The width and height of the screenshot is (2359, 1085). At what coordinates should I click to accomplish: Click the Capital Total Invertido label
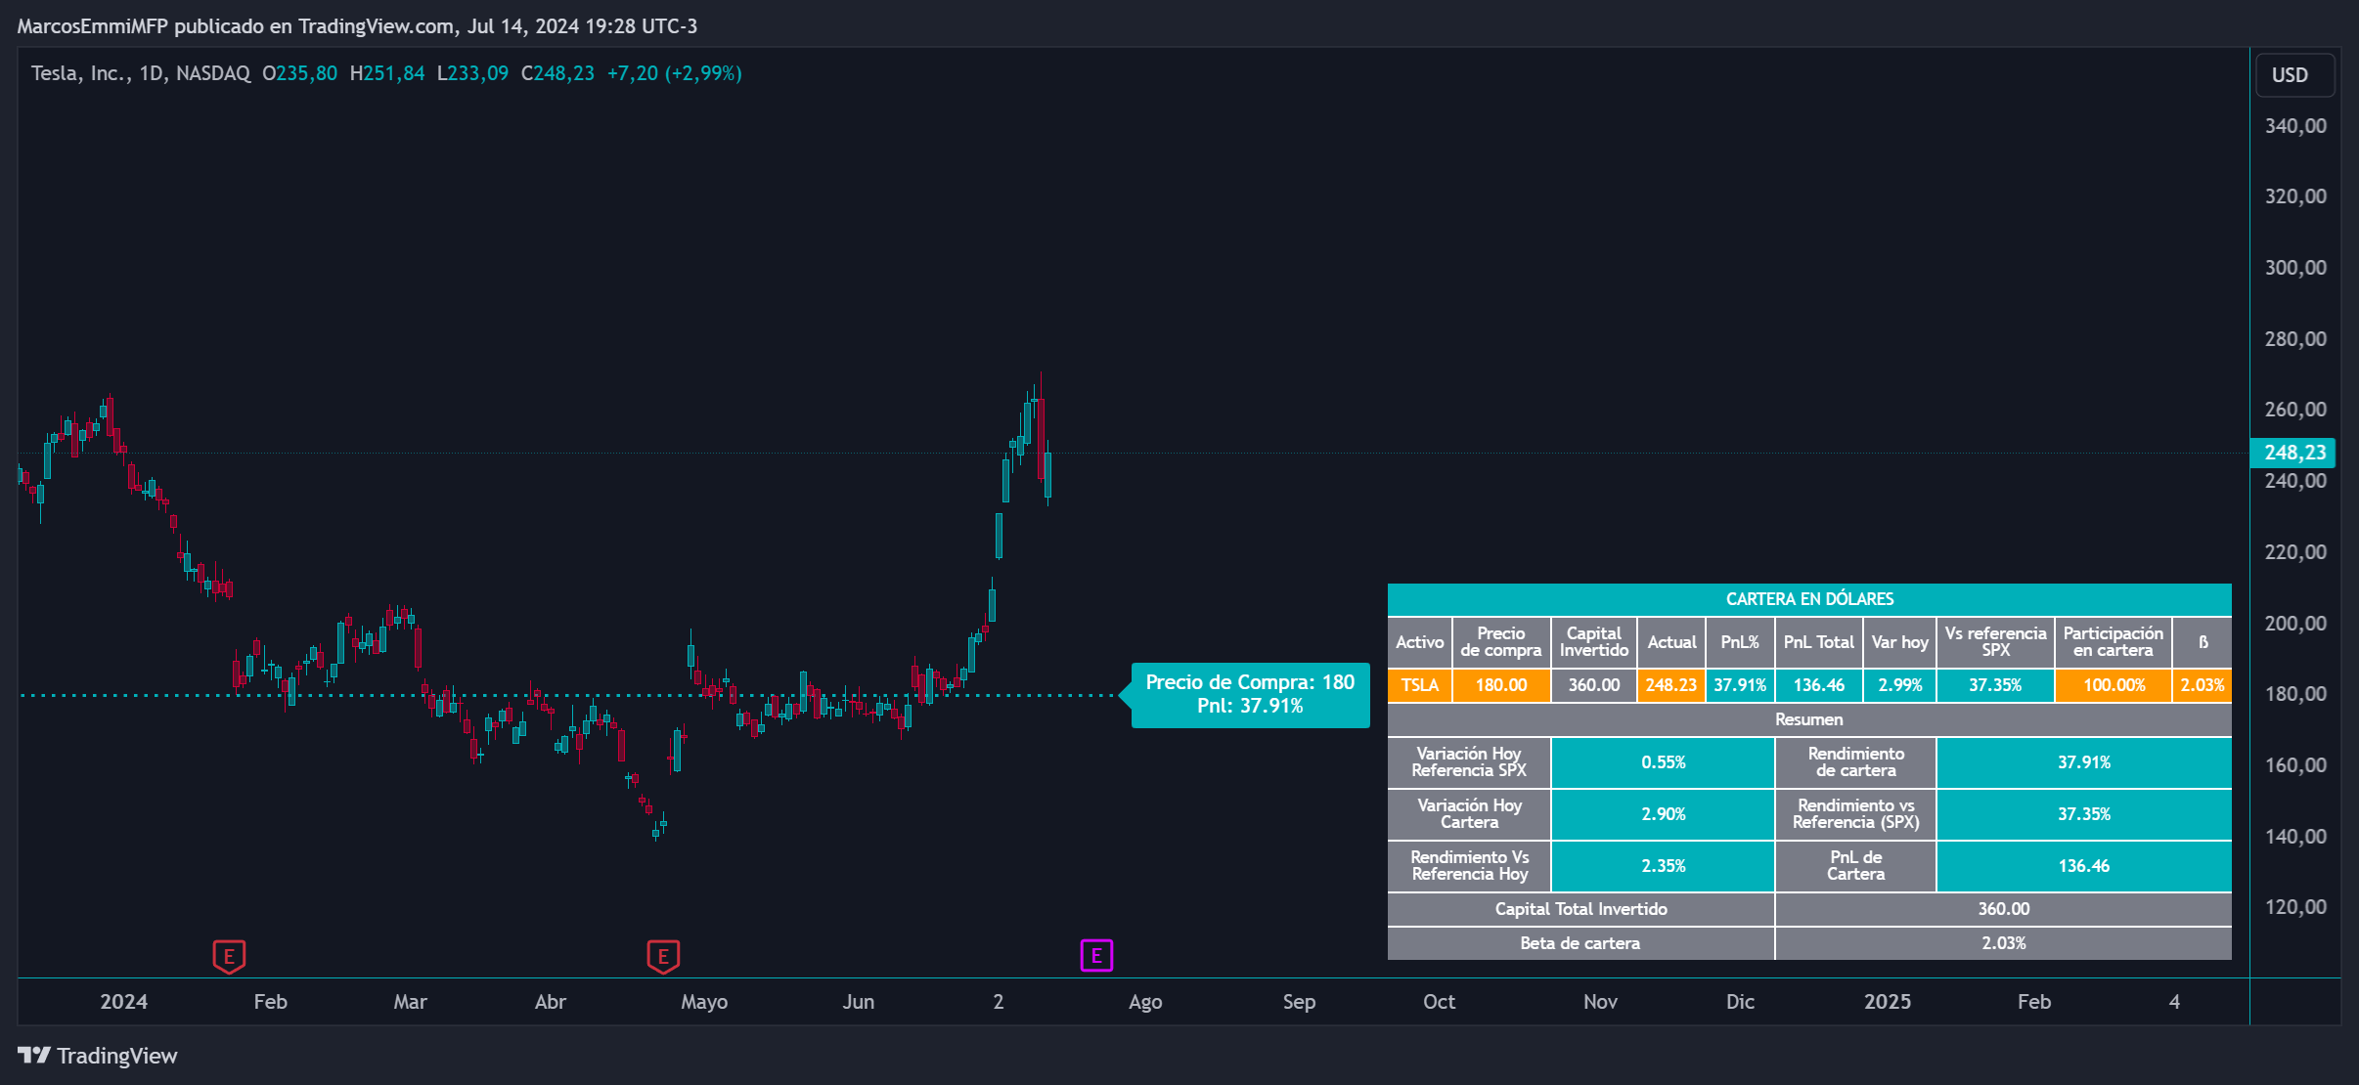(1580, 909)
